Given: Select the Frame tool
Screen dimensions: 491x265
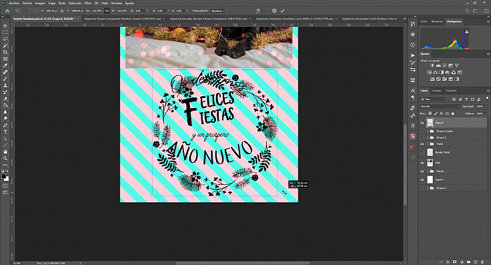Looking at the screenshot, I should (x=5, y=59).
